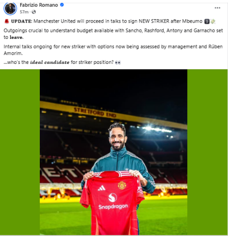228x236 pixels.
Task: Click the Stretford End sign in the photo
Action: pyautogui.click(x=95, y=112)
